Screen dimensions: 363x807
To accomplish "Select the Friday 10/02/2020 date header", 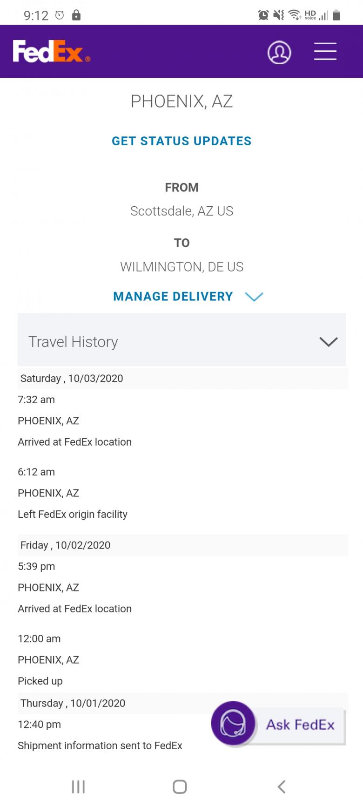I will click(x=65, y=545).
